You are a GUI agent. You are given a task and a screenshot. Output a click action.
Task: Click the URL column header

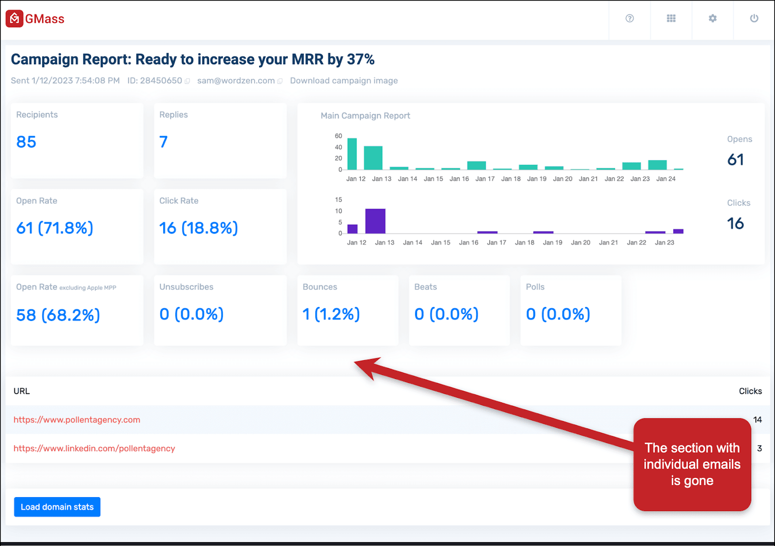(22, 391)
